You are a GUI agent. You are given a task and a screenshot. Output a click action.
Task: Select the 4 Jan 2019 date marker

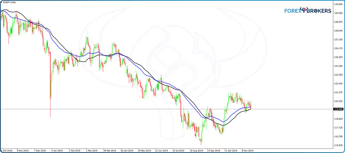coord(57,151)
